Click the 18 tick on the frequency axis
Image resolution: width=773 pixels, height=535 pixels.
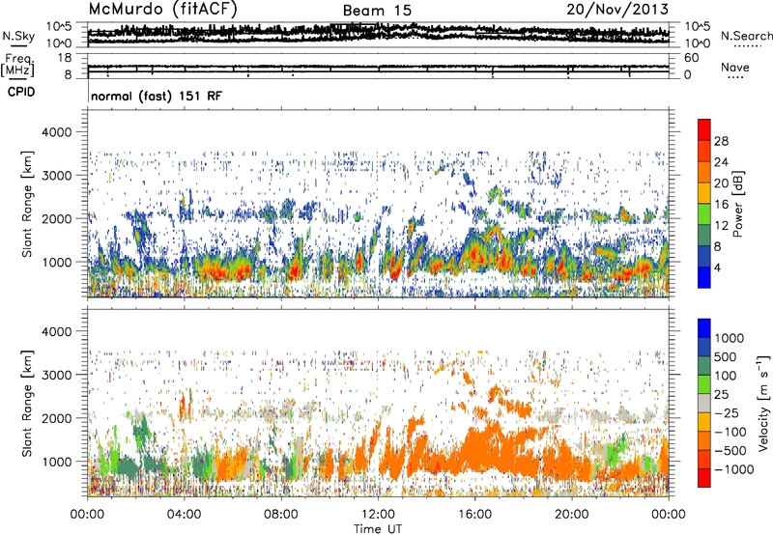[x=65, y=58]
